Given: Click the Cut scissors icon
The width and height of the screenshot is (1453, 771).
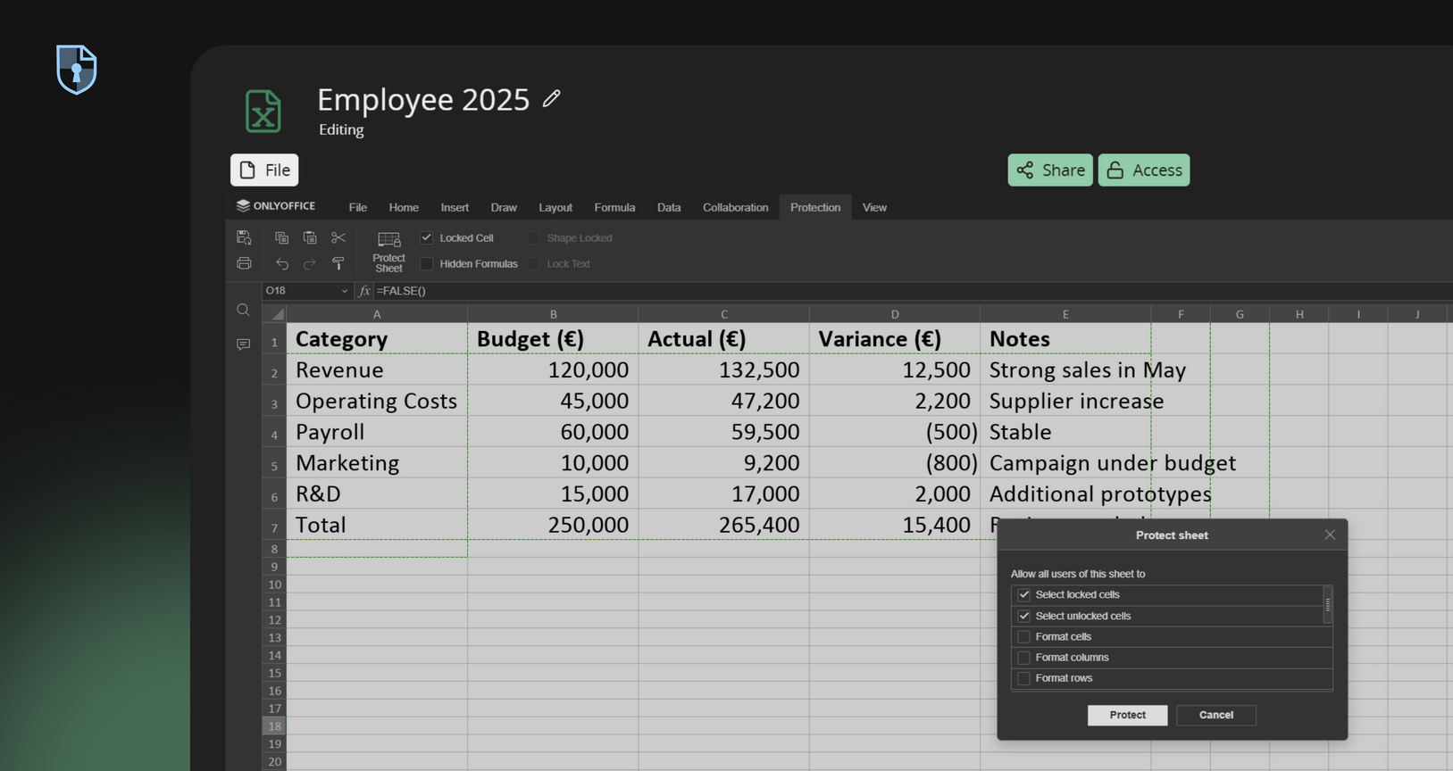Looking at the screenshot, I should point(338,237).
